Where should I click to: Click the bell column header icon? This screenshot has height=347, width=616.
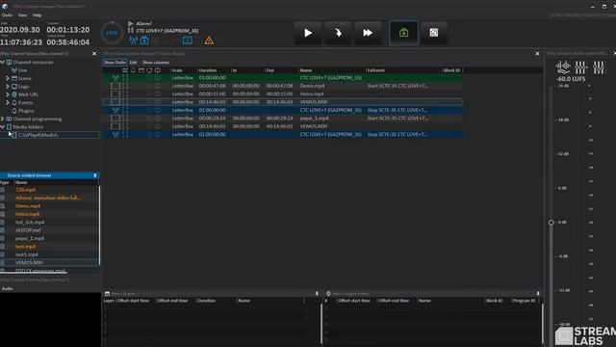133,70
